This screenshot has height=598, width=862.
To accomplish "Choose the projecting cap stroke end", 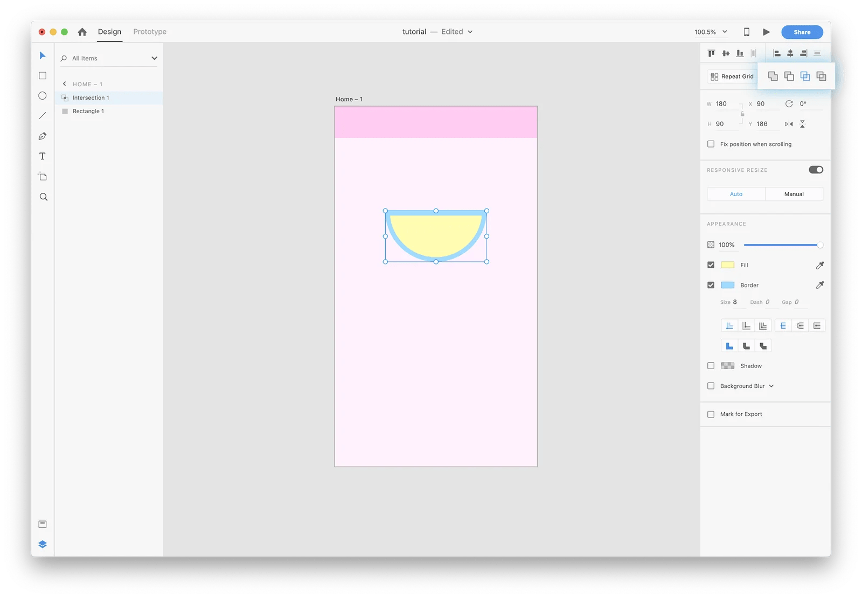I will point(817,325).
